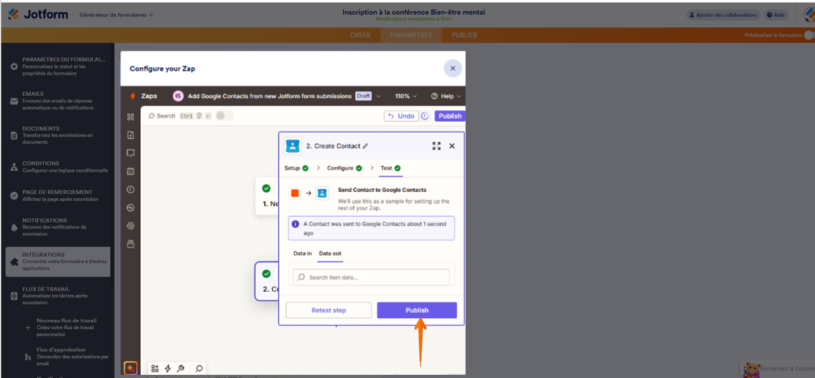
Task: Open versions stack icon in Zapier sidebar
Action: point(131,244)
